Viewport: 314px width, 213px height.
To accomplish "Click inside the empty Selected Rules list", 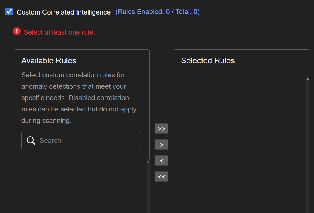I will [x=239, y=143].
